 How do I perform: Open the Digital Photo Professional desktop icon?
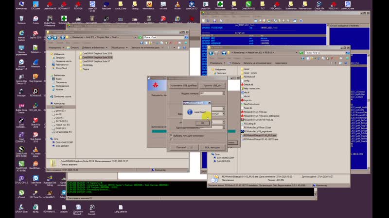[x=50, y=21]
